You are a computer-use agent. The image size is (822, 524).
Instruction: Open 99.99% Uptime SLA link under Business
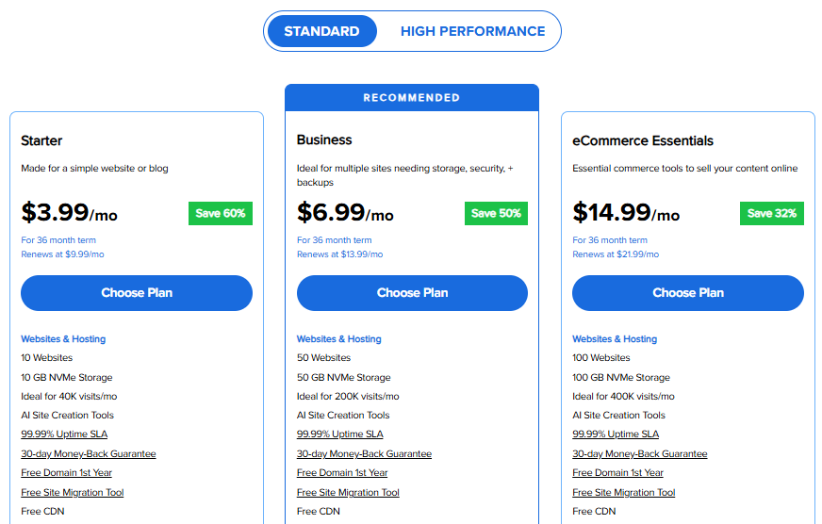pos(340,434)
